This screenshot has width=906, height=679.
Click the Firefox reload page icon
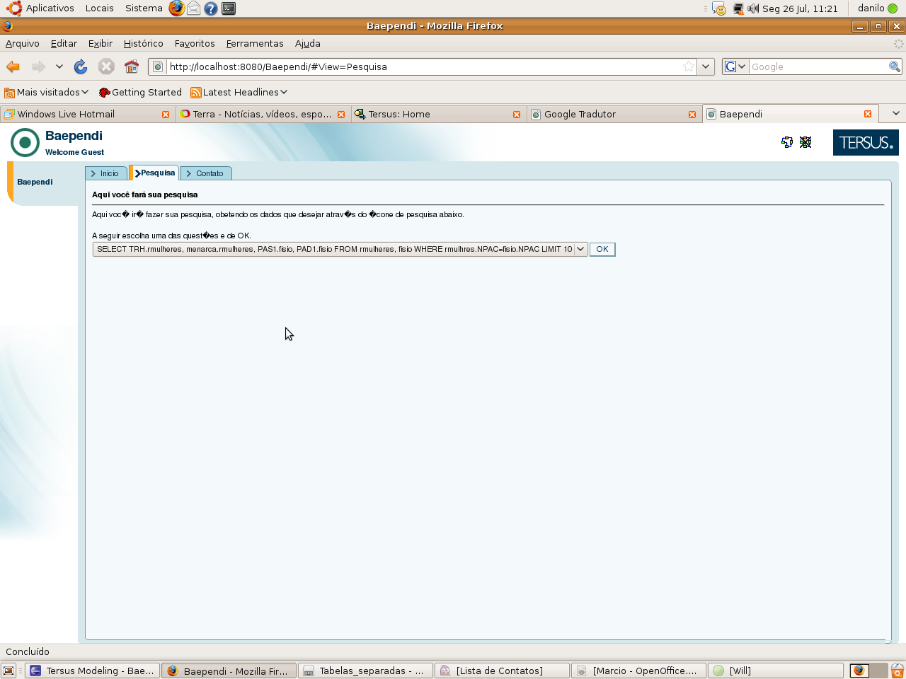tap(81, 66)
